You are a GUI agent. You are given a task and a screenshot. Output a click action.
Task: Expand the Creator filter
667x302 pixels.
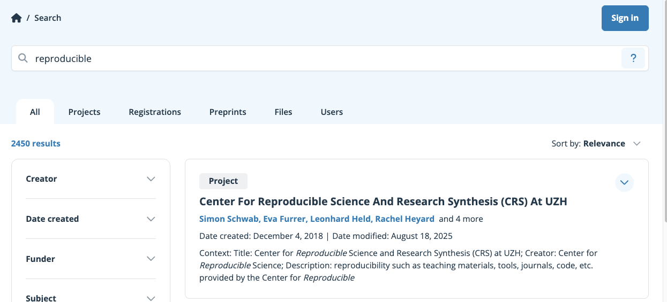pyautogui.click(x=151, y=179)
